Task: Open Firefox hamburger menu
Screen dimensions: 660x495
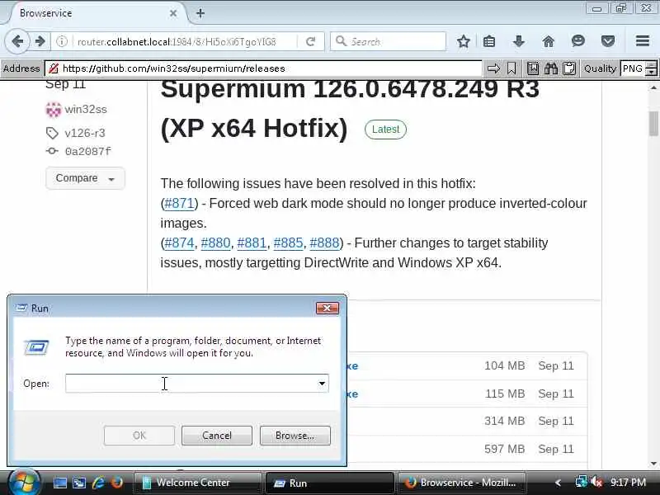Action: (x=643, y=40)
